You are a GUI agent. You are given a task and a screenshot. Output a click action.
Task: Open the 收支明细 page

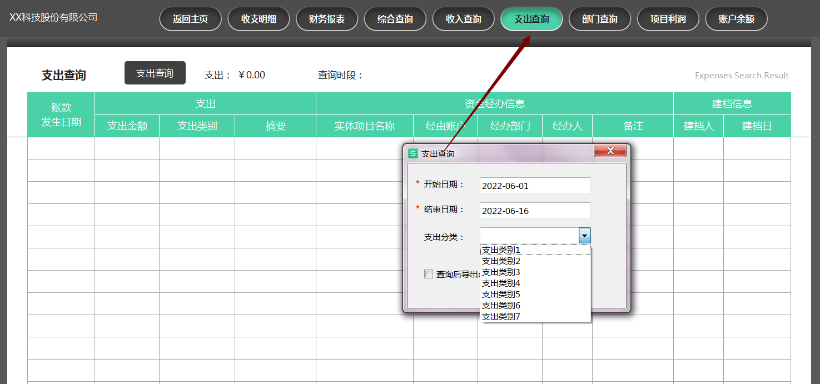pos(259,19)
